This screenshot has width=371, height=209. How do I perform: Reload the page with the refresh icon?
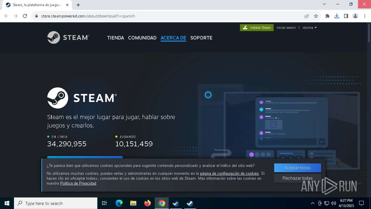coord(25,16)
